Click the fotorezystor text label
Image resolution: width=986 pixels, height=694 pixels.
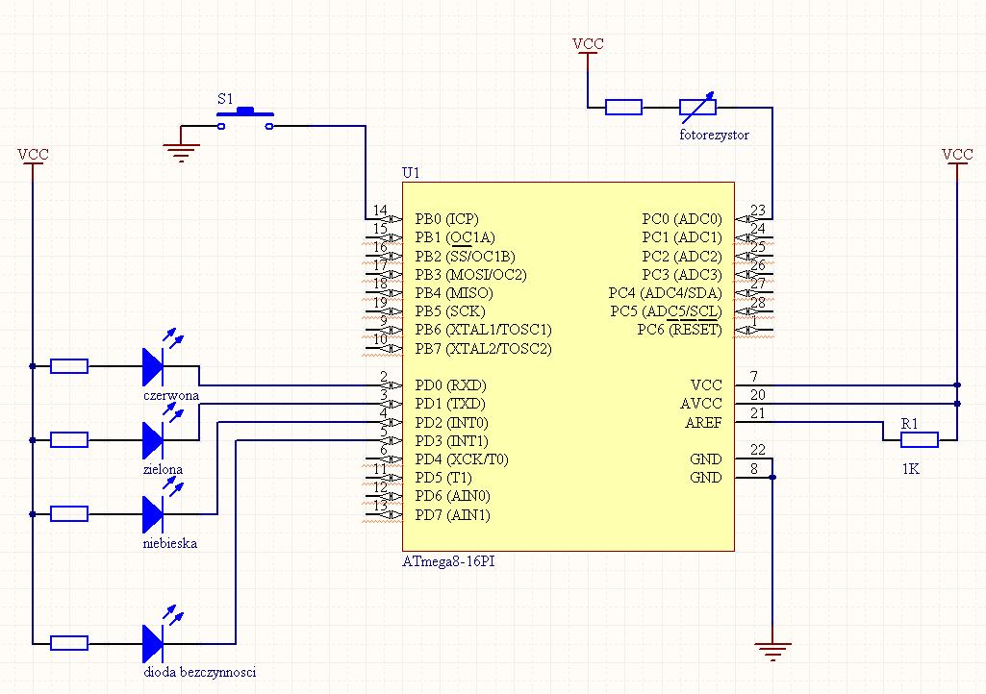[x=715, y=135]
